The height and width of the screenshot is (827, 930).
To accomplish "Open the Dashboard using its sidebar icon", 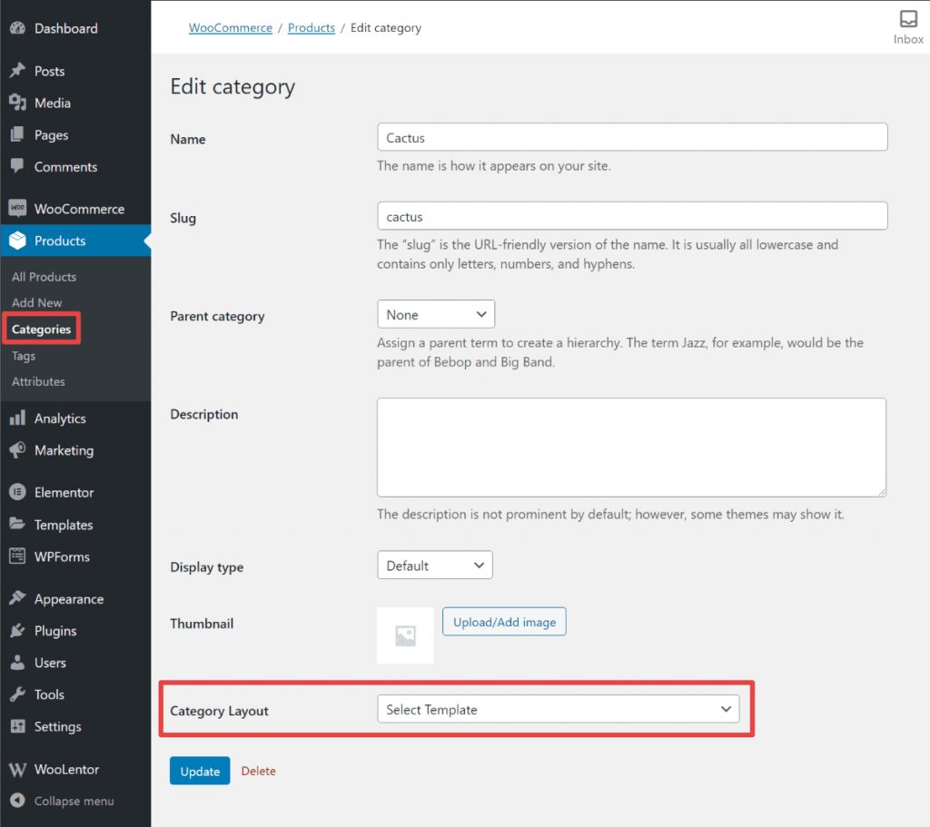I will coord(18,28).
